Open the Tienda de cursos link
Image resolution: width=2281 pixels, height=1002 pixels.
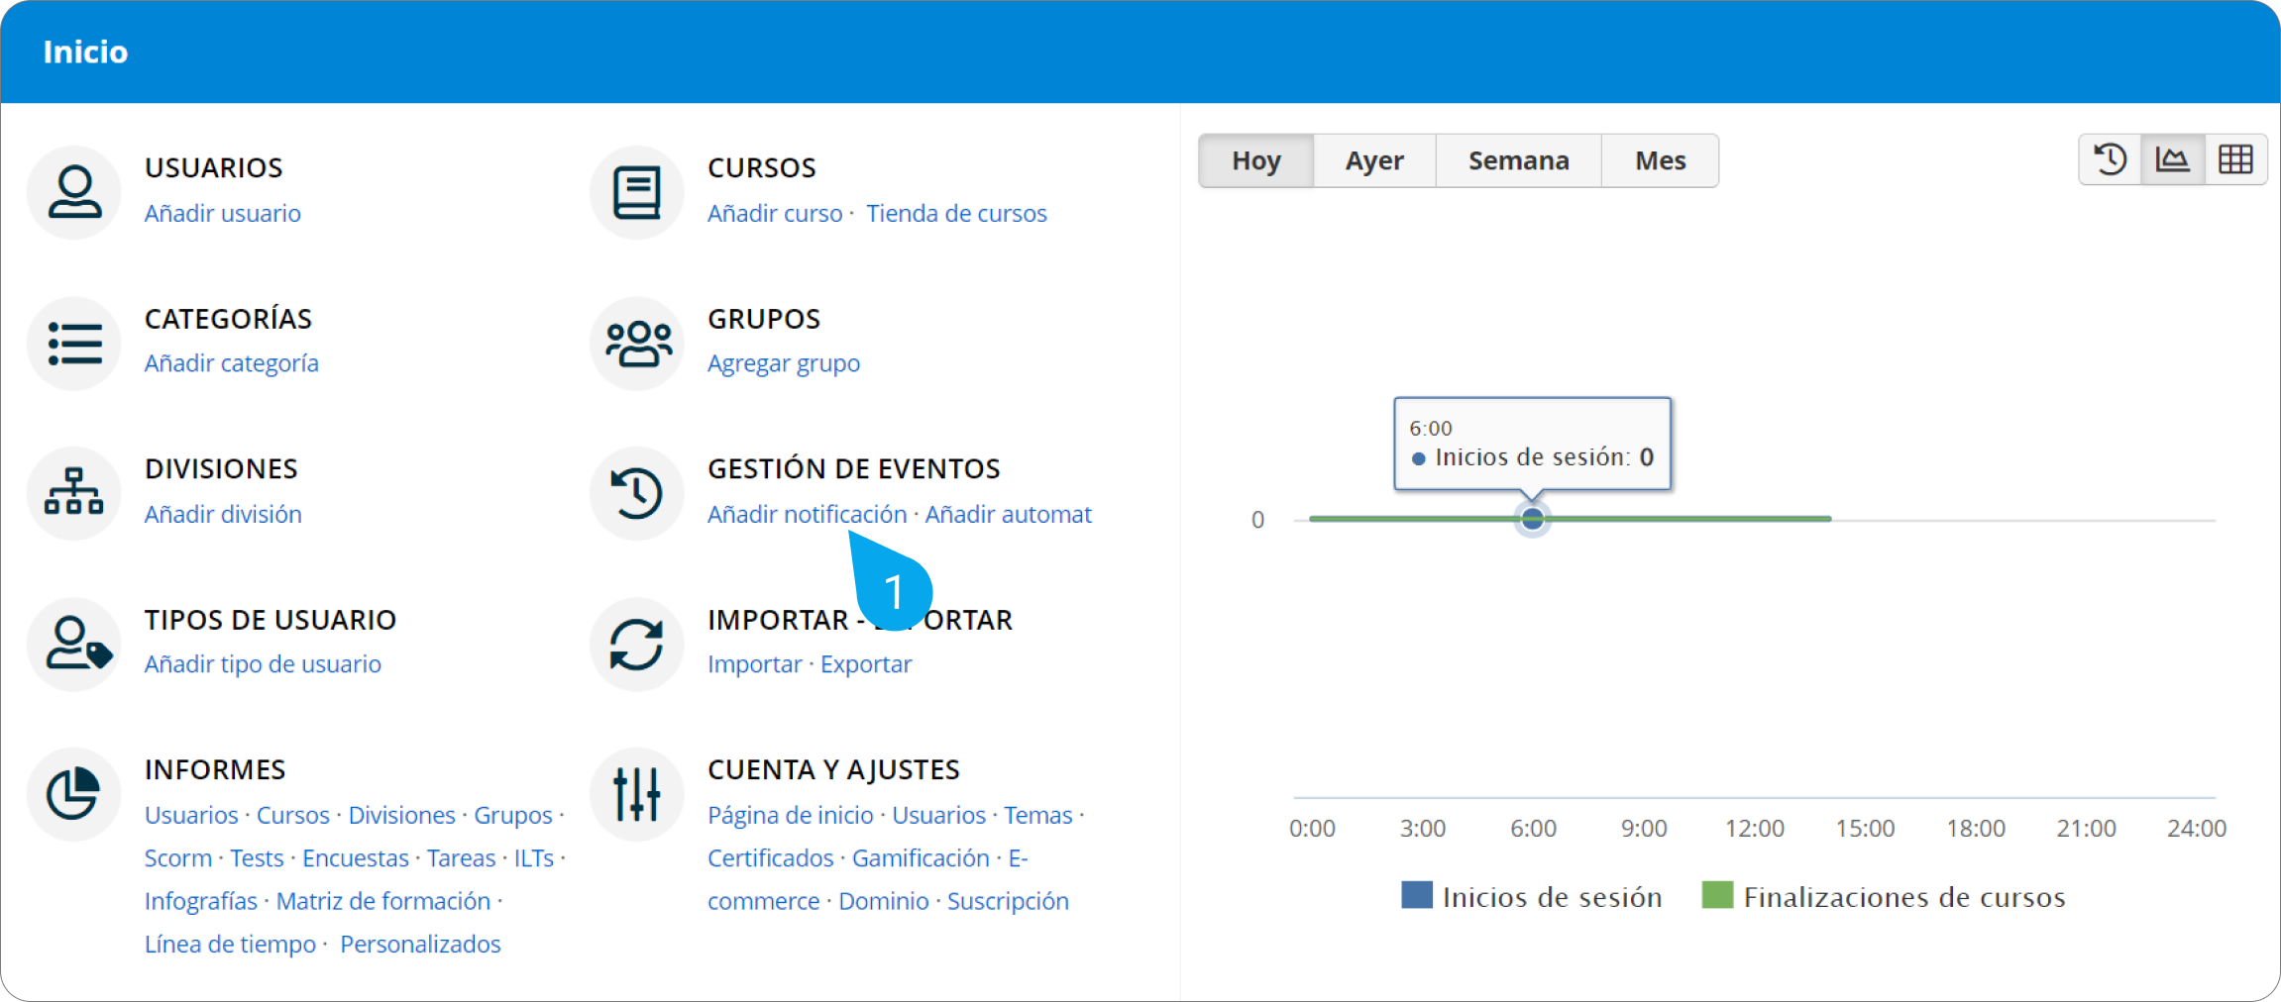[955, 213]
